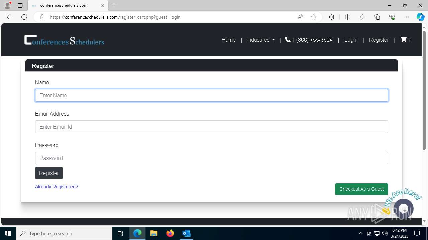Open the Edge profile avatar
Screen dimensions: 428x240
pos(7,5)
